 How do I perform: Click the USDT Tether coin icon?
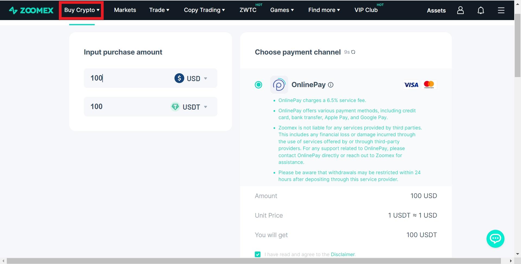click(x=175, y=107)
